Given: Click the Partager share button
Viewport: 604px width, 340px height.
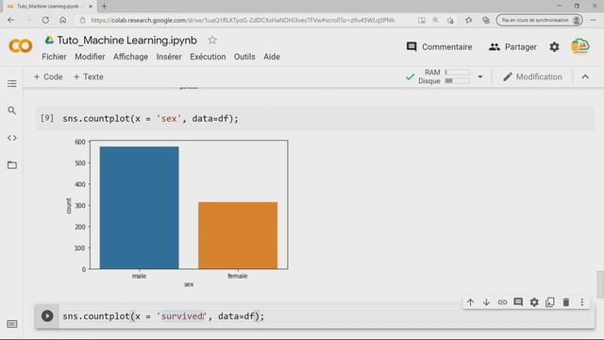Looking at the screenshot, I should (x=512, y=47).
